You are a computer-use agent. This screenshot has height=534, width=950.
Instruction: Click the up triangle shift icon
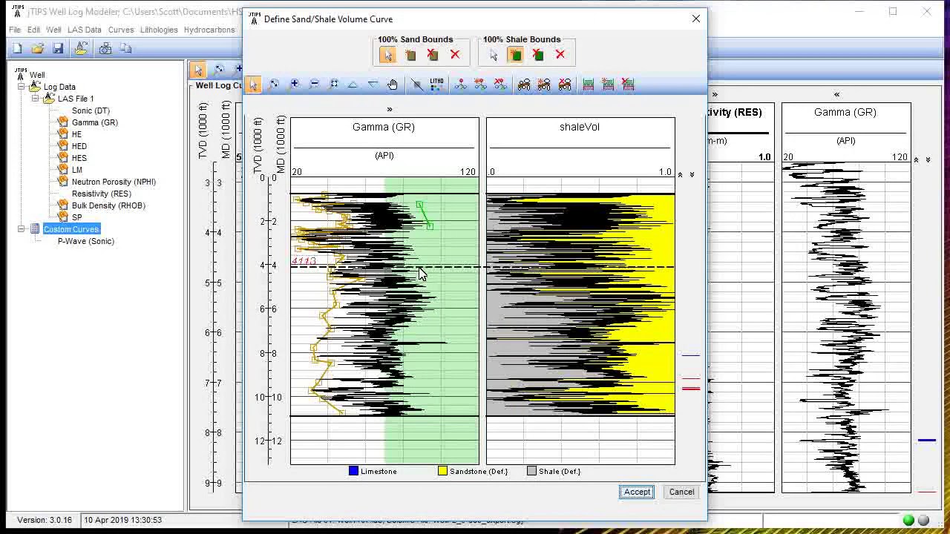[353, 85]
